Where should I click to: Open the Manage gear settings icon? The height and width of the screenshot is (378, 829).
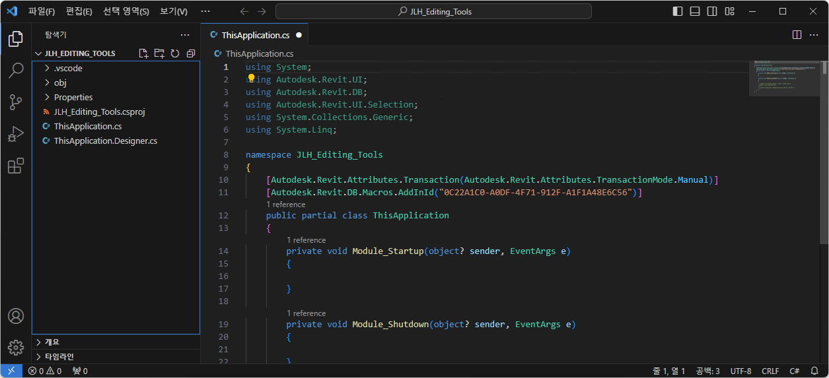point(16,348)
